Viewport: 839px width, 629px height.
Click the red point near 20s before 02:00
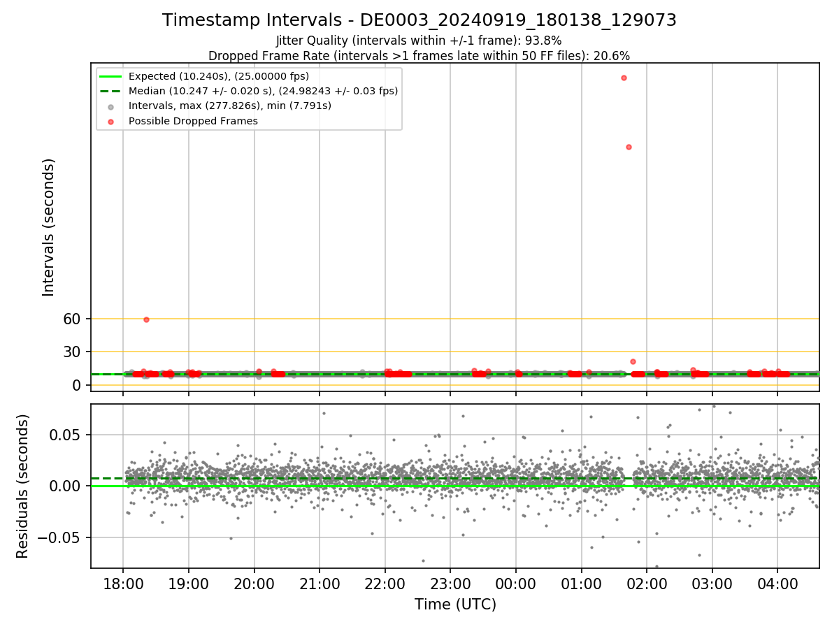[633, 361]
